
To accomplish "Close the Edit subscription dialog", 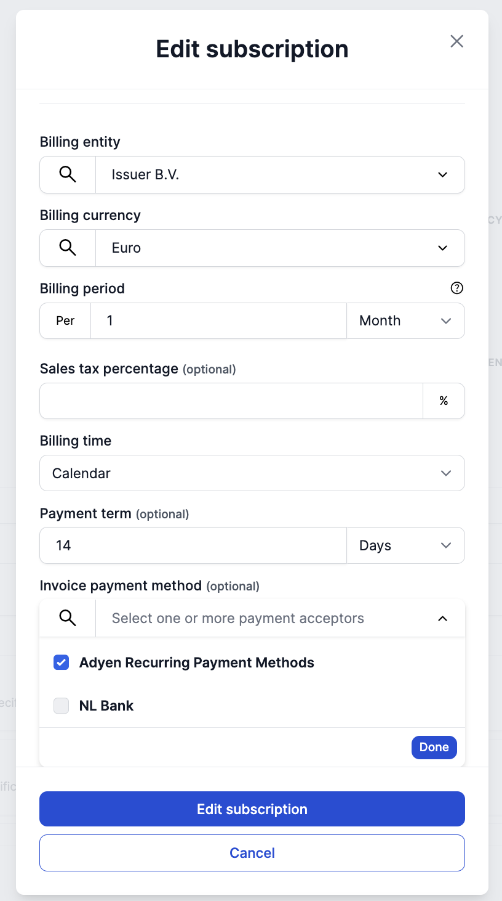I will pos(456,41).
